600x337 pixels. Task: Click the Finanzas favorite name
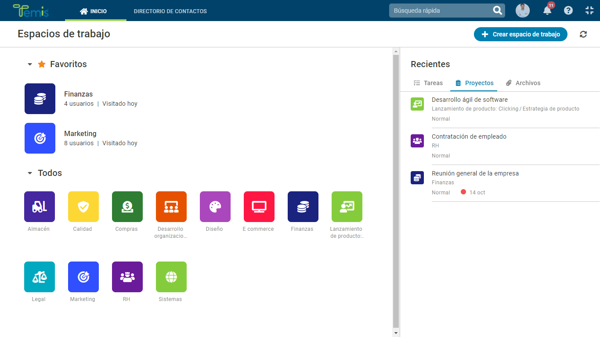[x=78, y=94]
